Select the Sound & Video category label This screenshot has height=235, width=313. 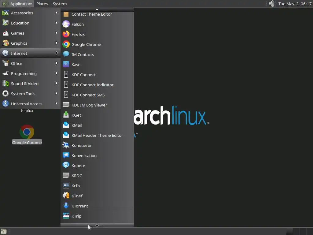click(x=25, y=84)
